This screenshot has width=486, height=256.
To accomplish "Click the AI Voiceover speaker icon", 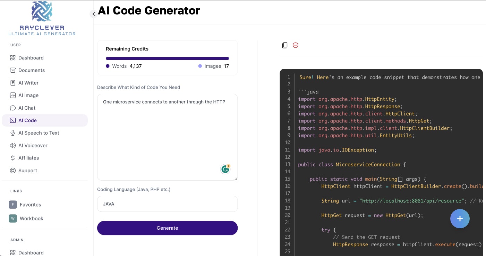I will [13, 146].
